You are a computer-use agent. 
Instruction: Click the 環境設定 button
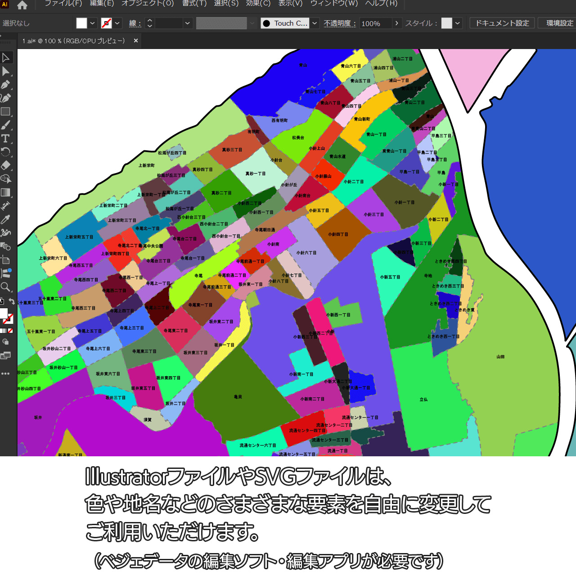(x=559, y=23)
